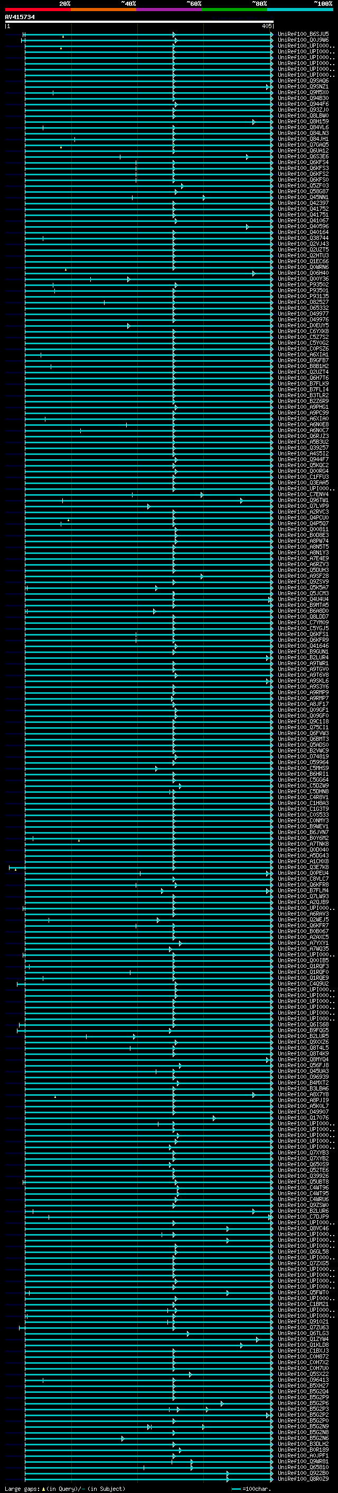The height and width of the screenshot is (1493, 338).
Task: Select the UniRef100_Q40164 label
Action: pyautogui.click(x=303, y=232)
